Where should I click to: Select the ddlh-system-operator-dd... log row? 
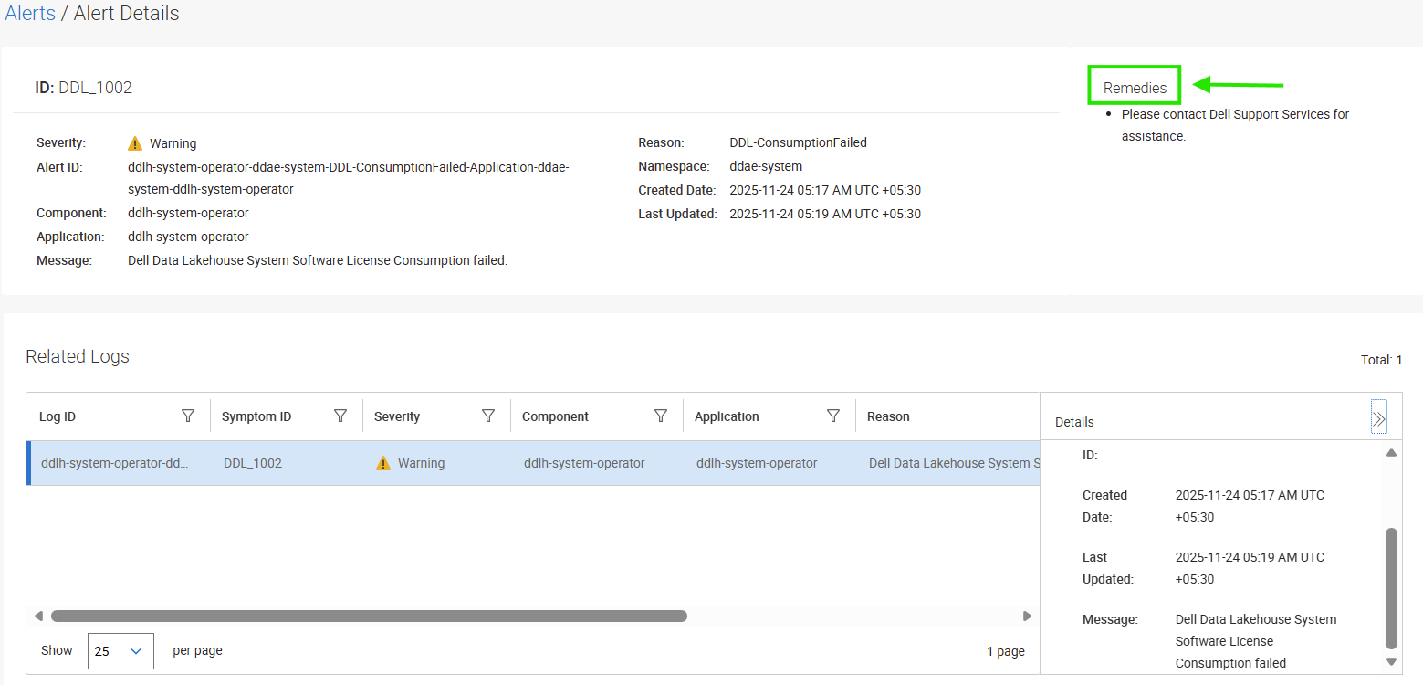coord(533,463)
